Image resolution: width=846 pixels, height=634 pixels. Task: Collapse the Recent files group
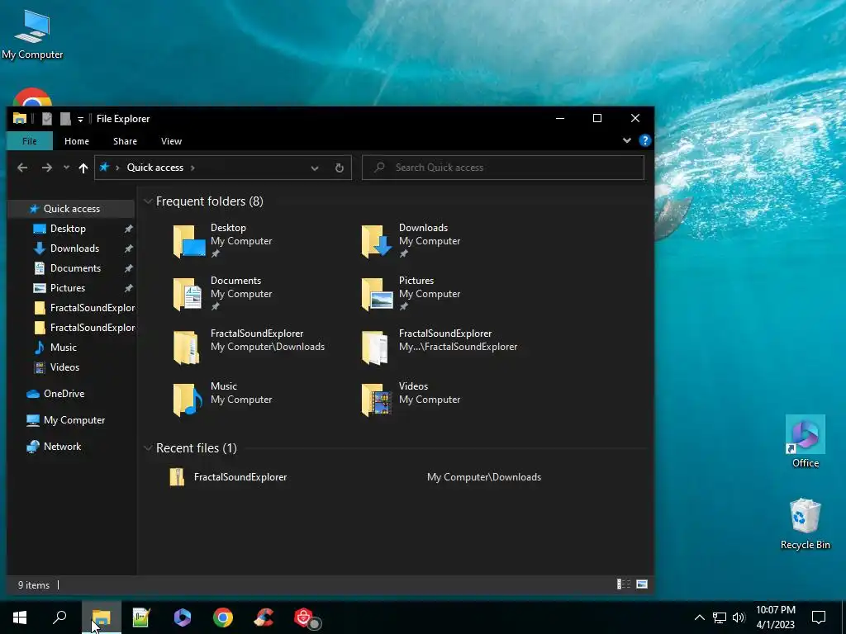(148, 448)
